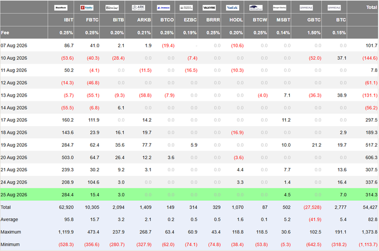Click the Fidelity logo above FBTC
The image size is (379, 251).
87,8
